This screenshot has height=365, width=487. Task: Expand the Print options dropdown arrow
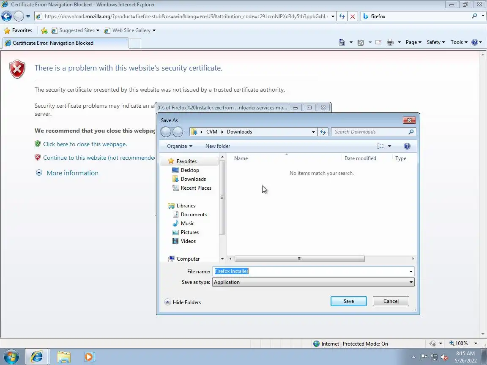click(399, 43)
